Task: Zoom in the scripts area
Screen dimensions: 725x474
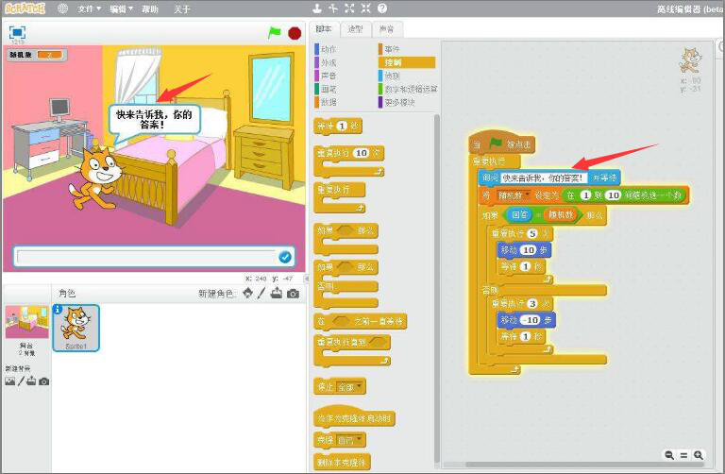Action: click(699, 455)
